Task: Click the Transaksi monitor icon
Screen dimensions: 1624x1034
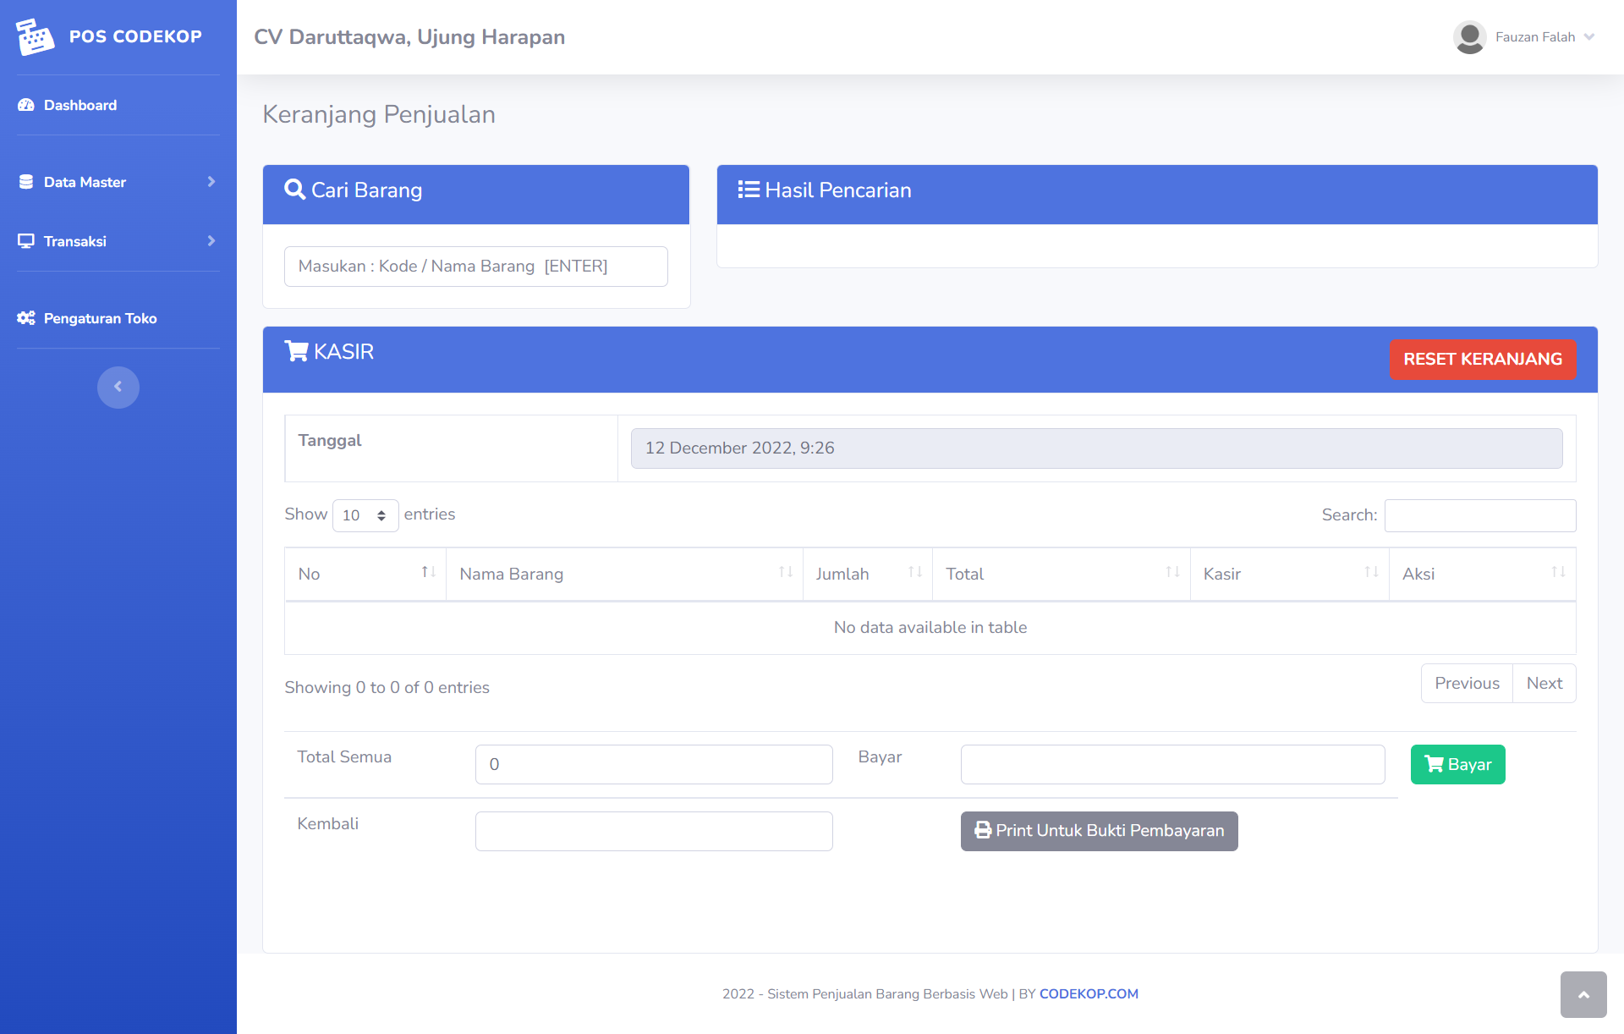Action: pyautogui.click(x=26, y=241)
